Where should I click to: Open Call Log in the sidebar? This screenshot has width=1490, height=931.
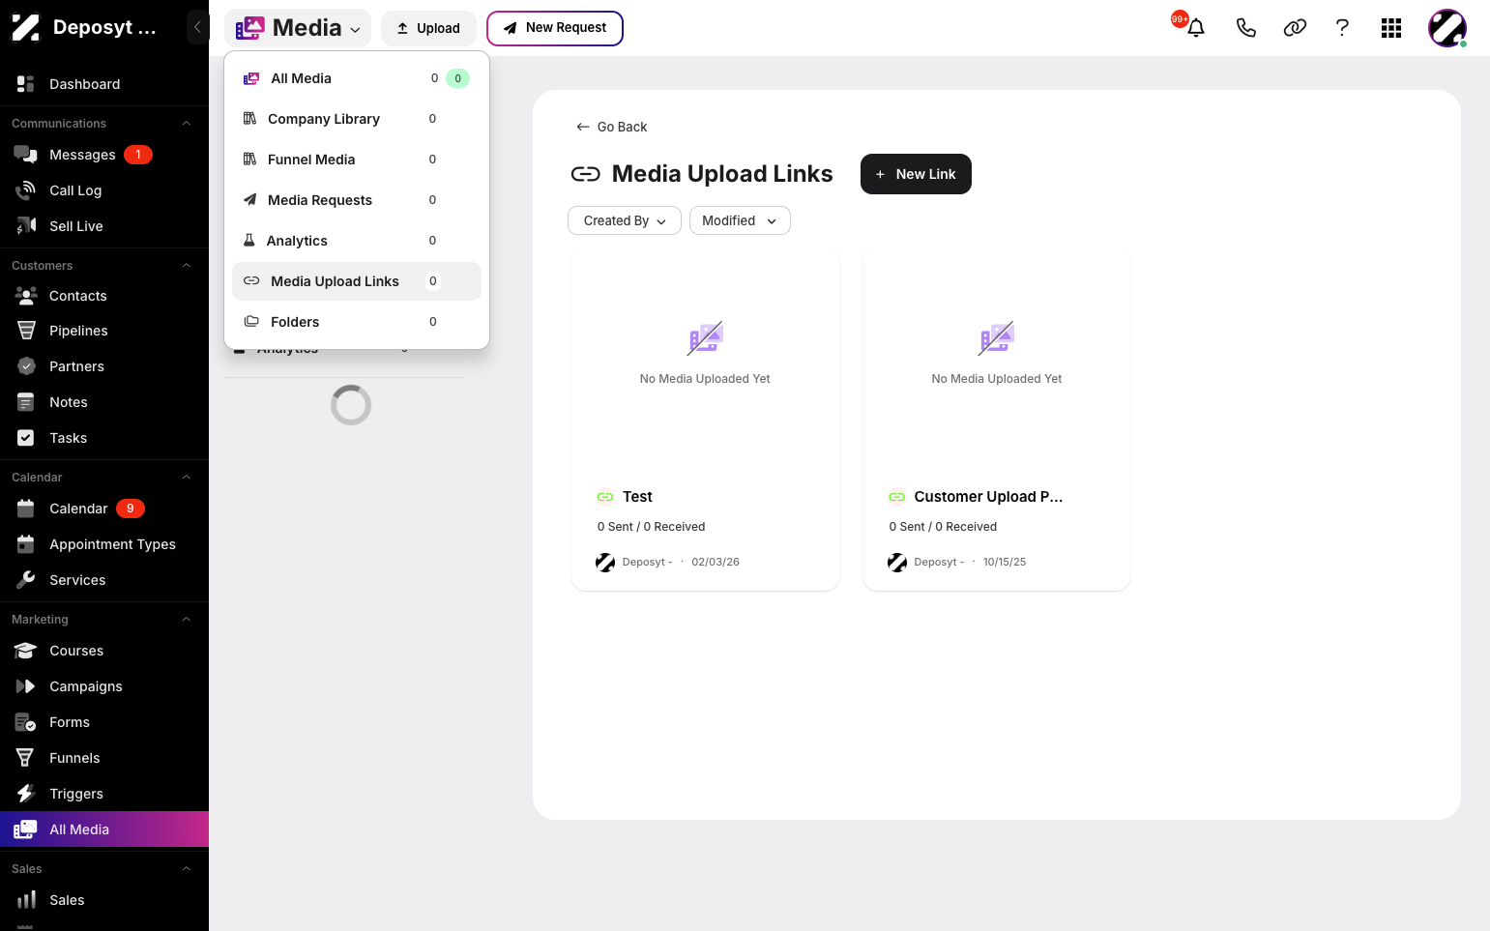pos(104,190)
